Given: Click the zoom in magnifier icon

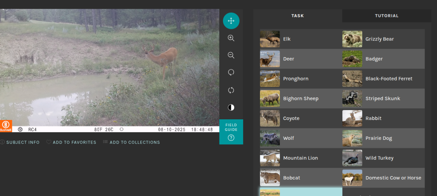Looking at the screenshot, I should pos(231,38).
